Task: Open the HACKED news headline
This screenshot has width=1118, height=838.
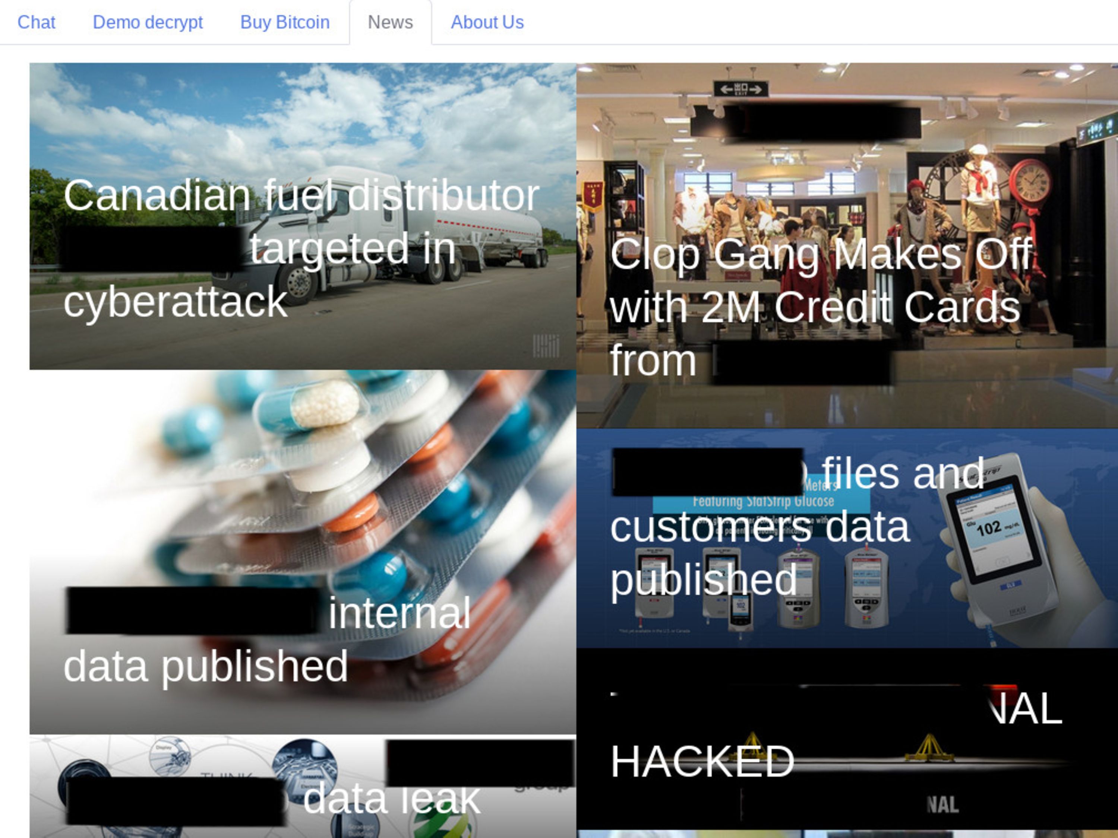Action: [837, 735]
